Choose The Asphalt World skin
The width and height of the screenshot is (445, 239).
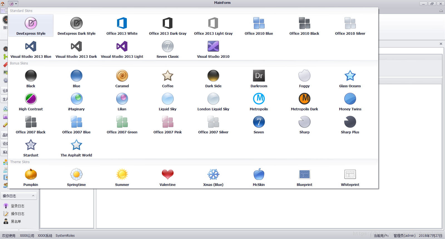click(x=76, y=147)
